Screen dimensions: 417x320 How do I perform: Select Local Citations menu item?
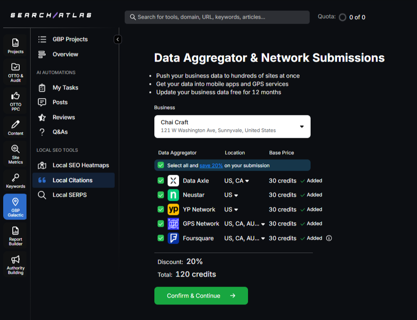point(74,180)
